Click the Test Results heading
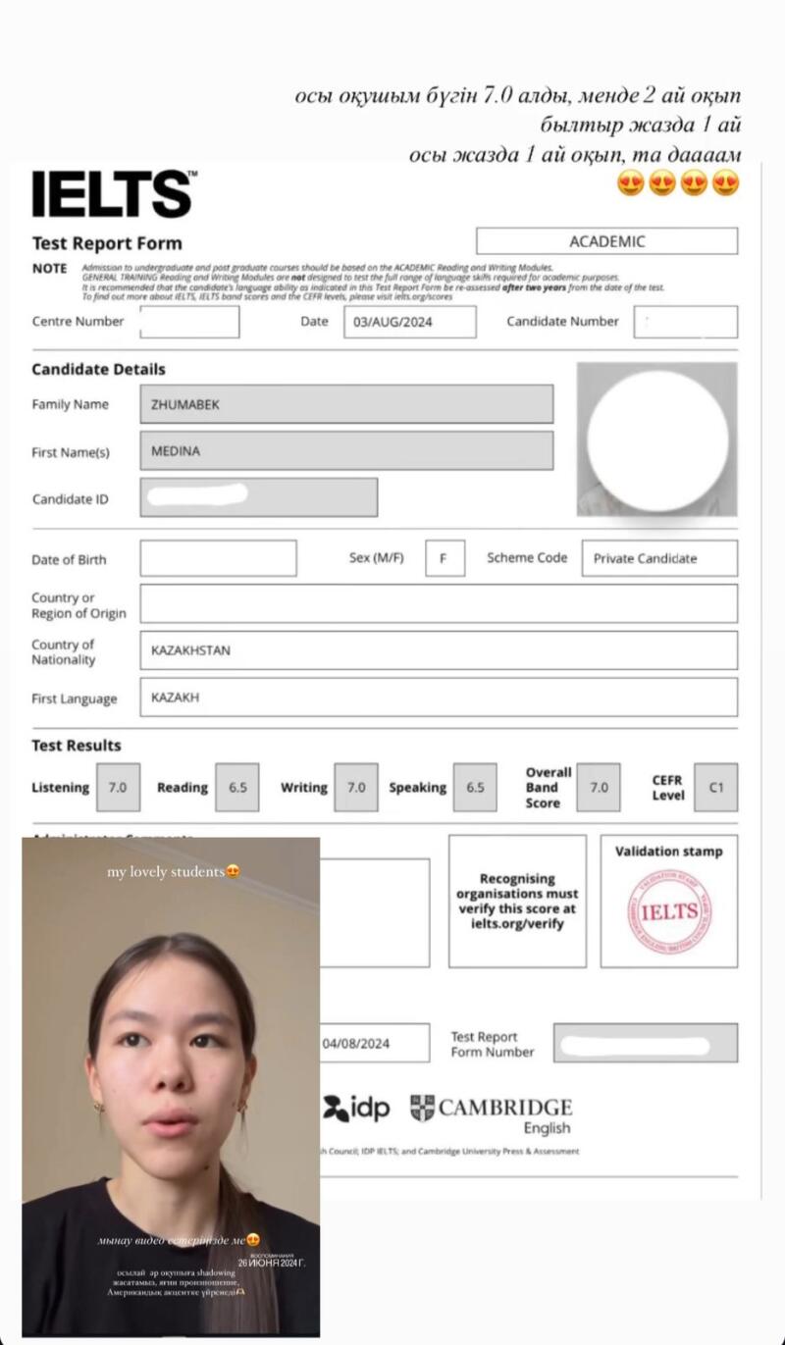The image size is (785, 1345). 77,746
